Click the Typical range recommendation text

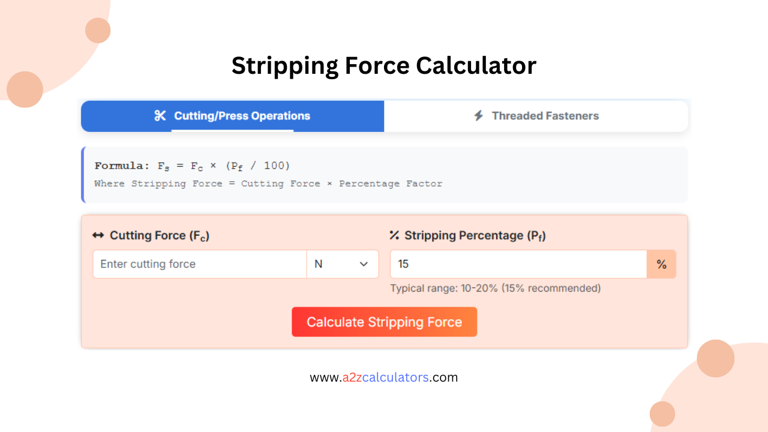496,288
